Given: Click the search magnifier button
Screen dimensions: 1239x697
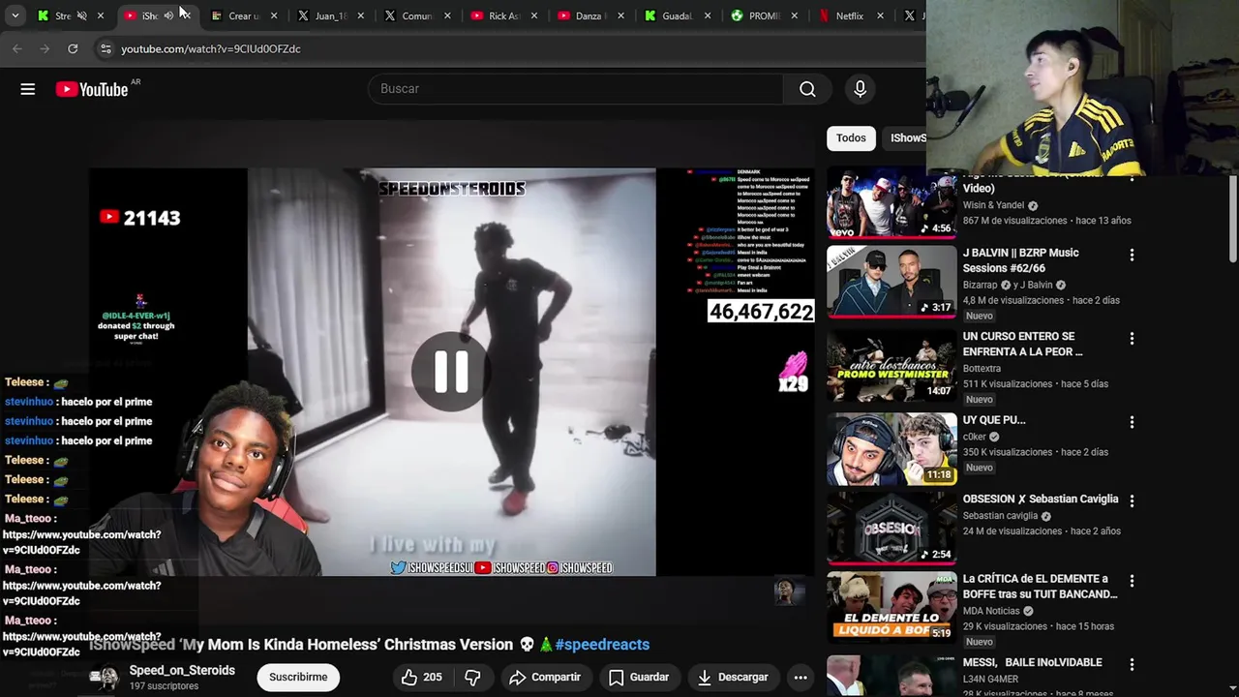Looking at the screenshot, I should tap(807, 89).
